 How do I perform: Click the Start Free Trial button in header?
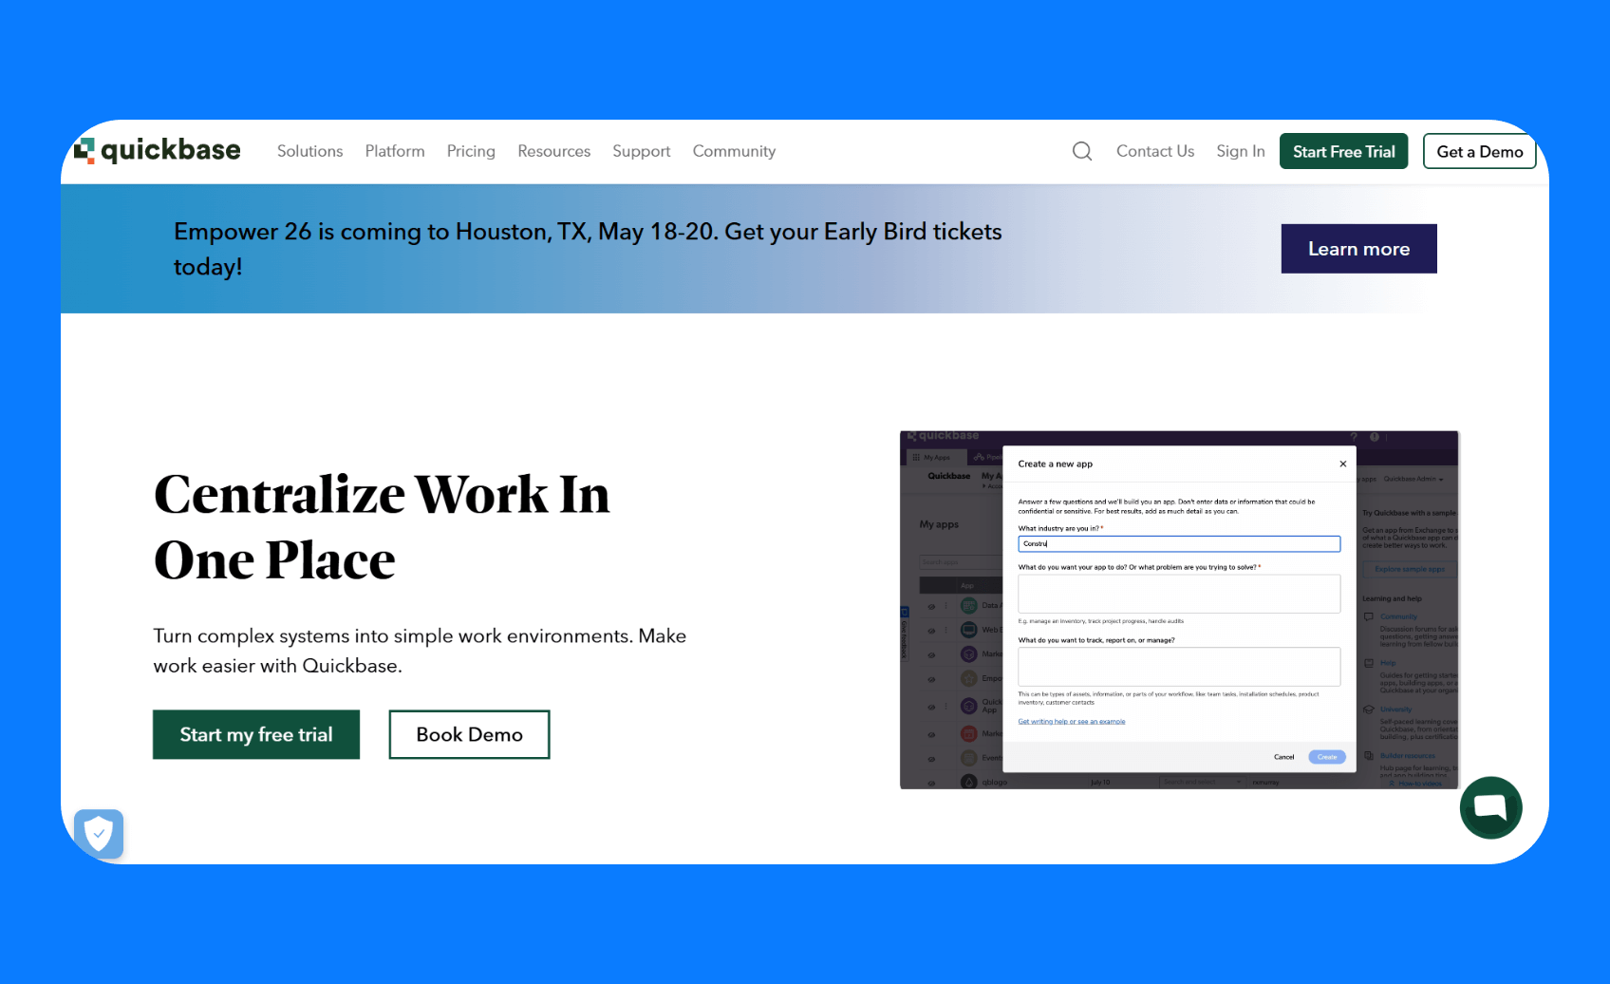1343,151
